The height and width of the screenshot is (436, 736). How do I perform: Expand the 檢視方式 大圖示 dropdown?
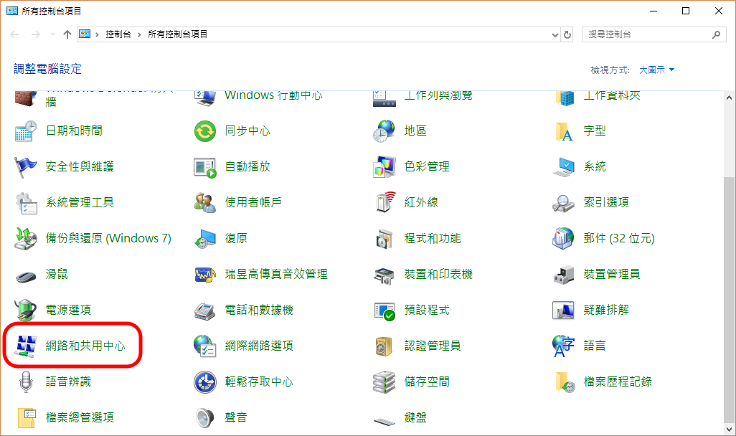point(656,70)
